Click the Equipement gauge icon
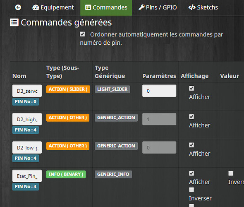Viewport: 244px width, 207px height. tap(36, 7)
